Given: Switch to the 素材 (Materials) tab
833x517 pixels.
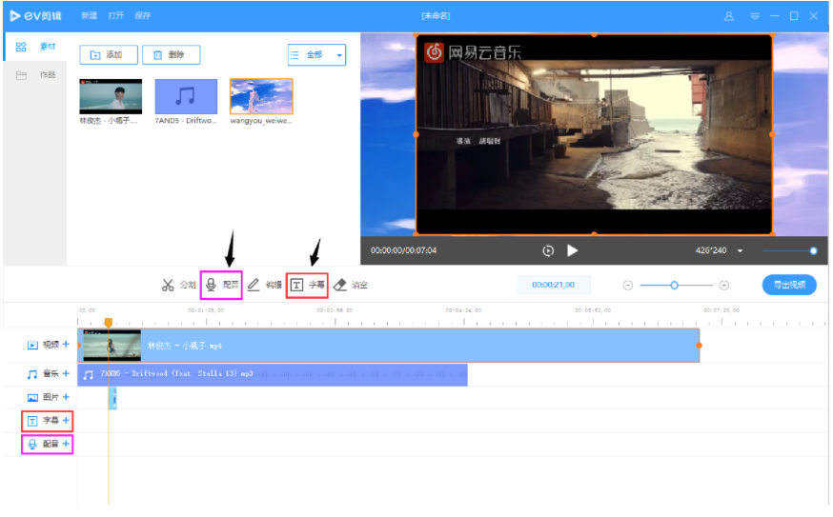Looking at the screenshot, I should coord(35,47).
